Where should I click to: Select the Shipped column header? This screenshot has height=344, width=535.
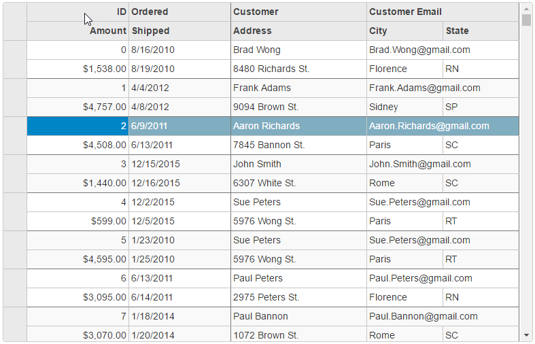(179, 31)
